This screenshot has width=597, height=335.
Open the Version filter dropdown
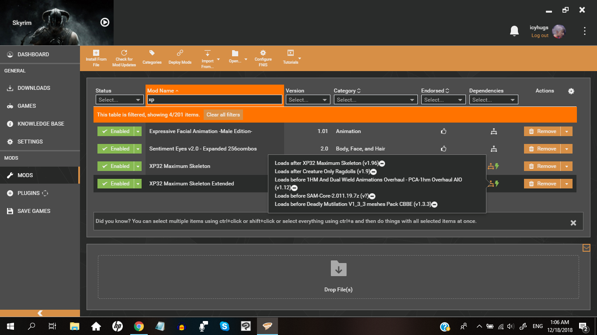308,100
